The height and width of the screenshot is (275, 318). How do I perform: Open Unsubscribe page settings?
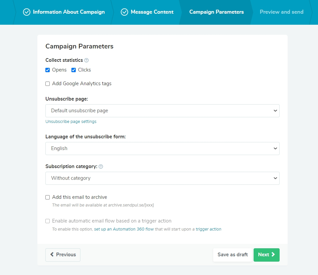tap(71, 121)
